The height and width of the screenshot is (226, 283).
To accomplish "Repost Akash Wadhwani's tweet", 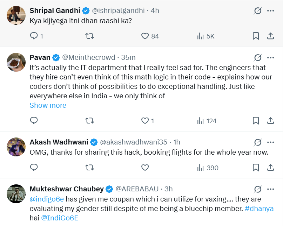I will (90, 168).
